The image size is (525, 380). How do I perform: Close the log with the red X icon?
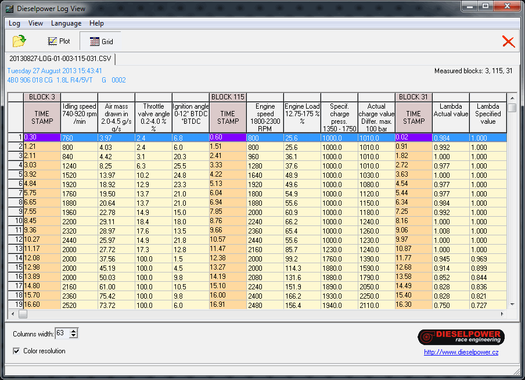[508, 42]
